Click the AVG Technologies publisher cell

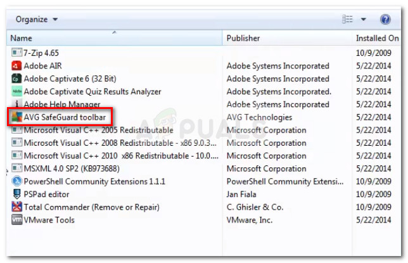click(x=259, y=117)
